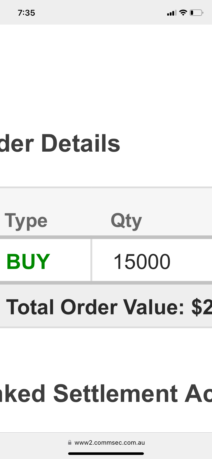Tap the dollar amount after Total Order Value
This screenshot has width=212, height=459.
[x=202, y=307]
